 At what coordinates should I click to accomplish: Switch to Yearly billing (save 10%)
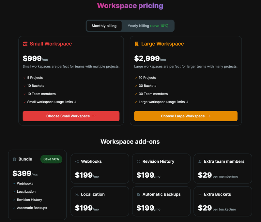pos(148,26)
